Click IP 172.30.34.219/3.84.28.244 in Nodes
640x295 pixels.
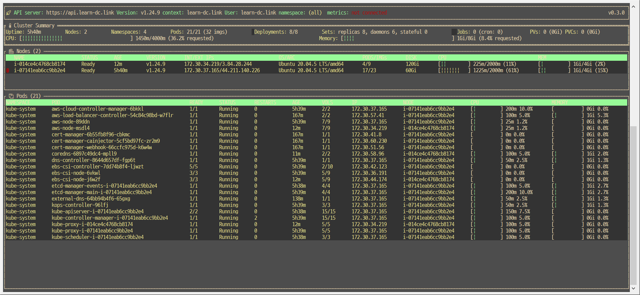(x=218, y=64)
